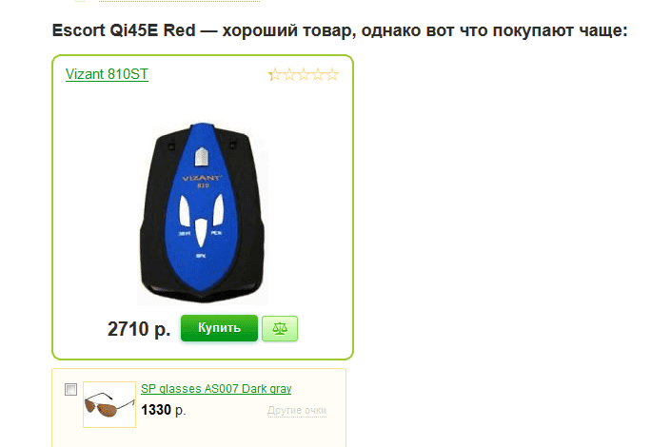Image resolution: width=671 pixels, height=447 pixels.
Task: Click the dotted line at the page top
Action: click(179, 1)
